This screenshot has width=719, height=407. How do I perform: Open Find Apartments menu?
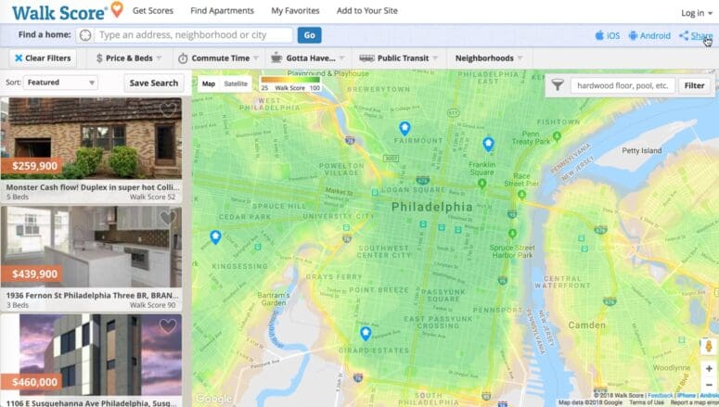click(x=222, y=10)
